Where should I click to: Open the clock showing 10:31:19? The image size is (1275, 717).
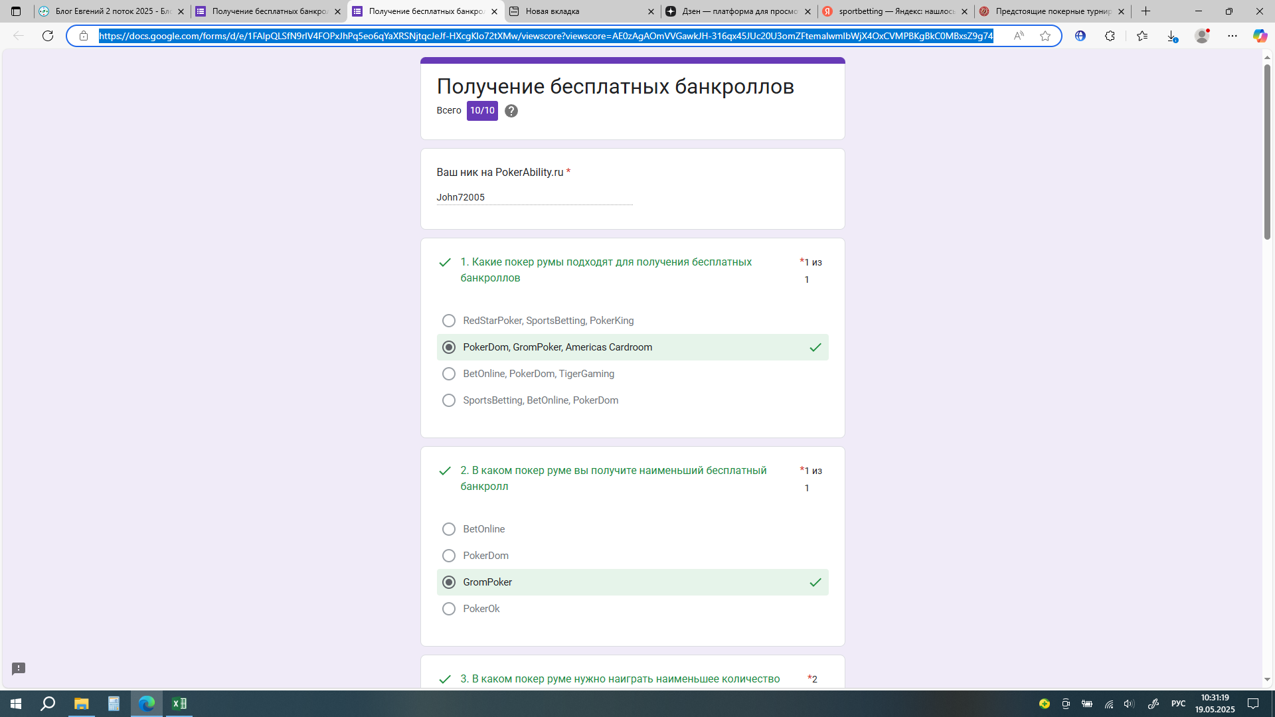(x=1215, y=704)
